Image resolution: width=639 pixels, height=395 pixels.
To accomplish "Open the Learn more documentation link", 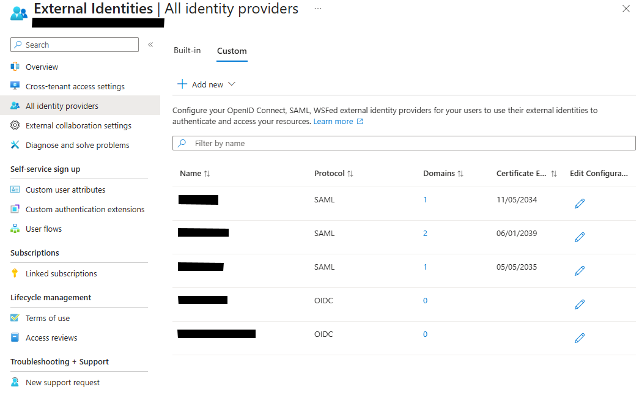I will (334, 121).
